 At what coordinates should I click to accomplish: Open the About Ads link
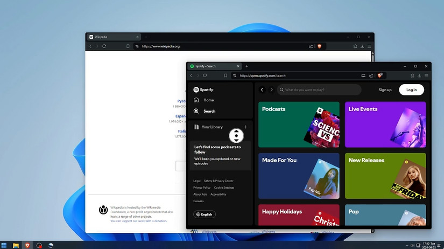coord(200,194)
